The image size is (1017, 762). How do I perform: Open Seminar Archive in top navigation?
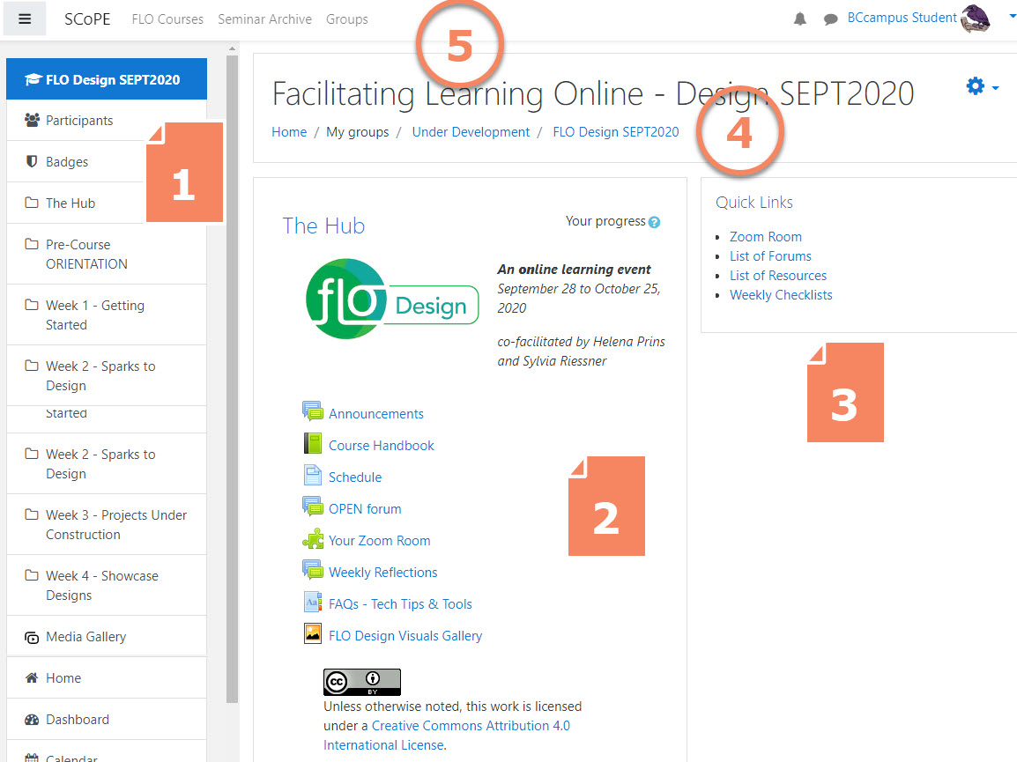(x=264, y=19)
